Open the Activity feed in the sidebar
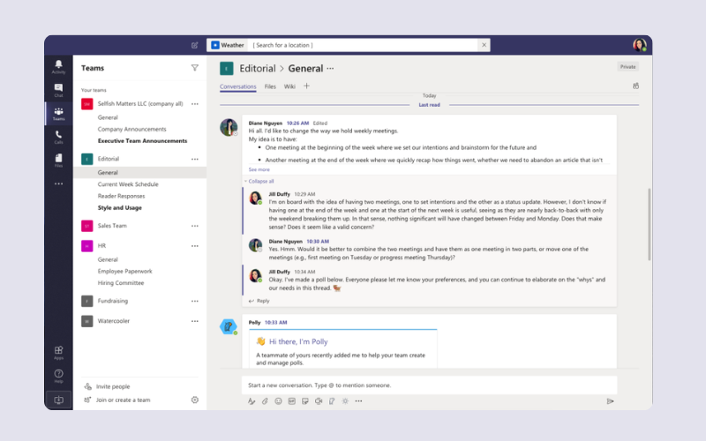Image resolution: width=706 pixels, height=441 pixels. [x=58, y=66]
